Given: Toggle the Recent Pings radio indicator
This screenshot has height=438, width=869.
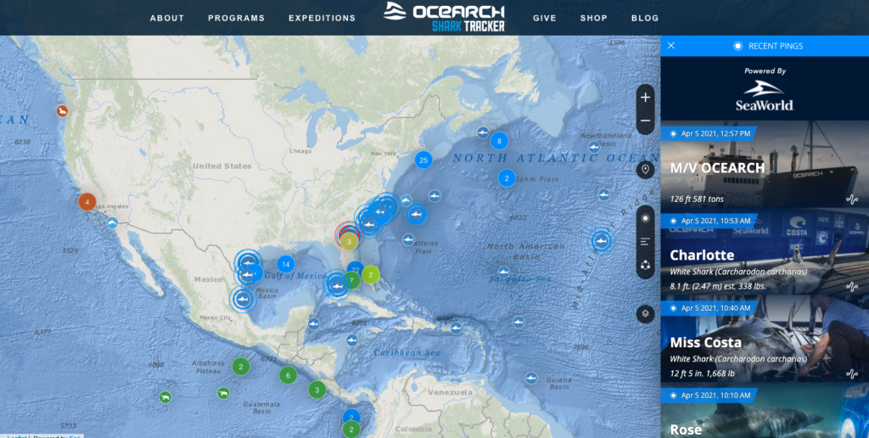Looking at the screenshot, I should (737, 46).
